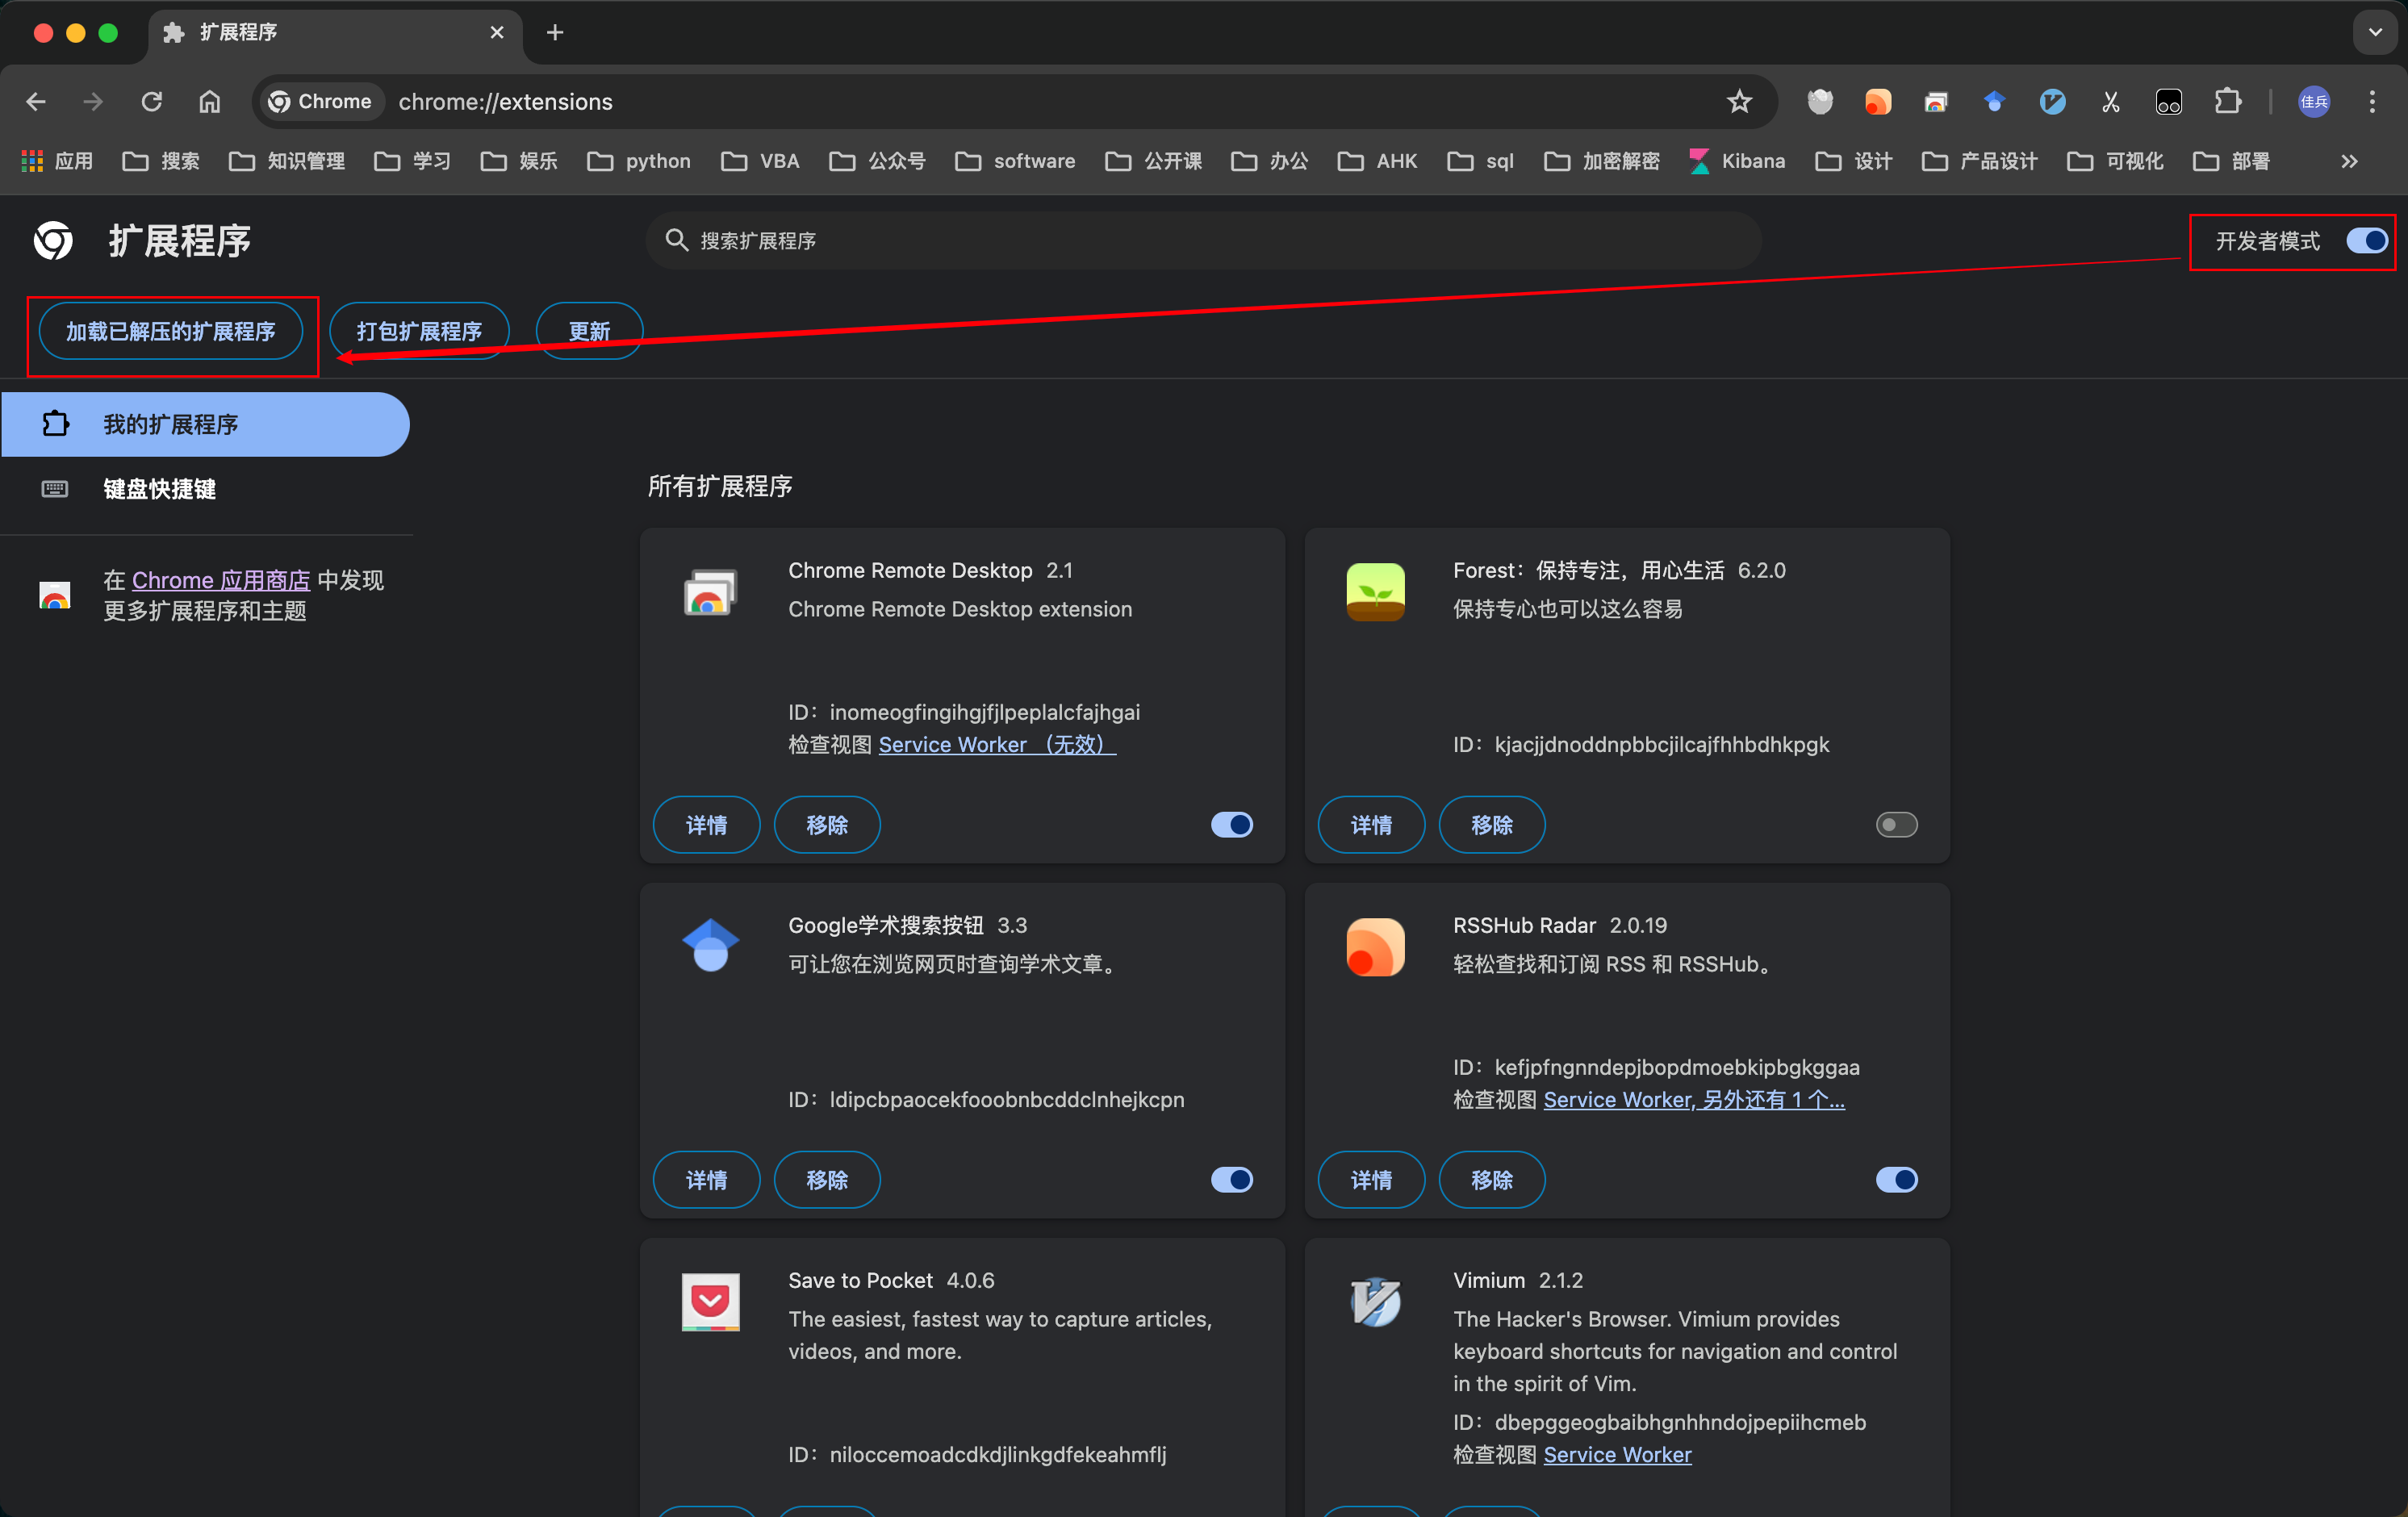
Task: Disable RSSHub Radar extension
Action: point(1896,1179)
